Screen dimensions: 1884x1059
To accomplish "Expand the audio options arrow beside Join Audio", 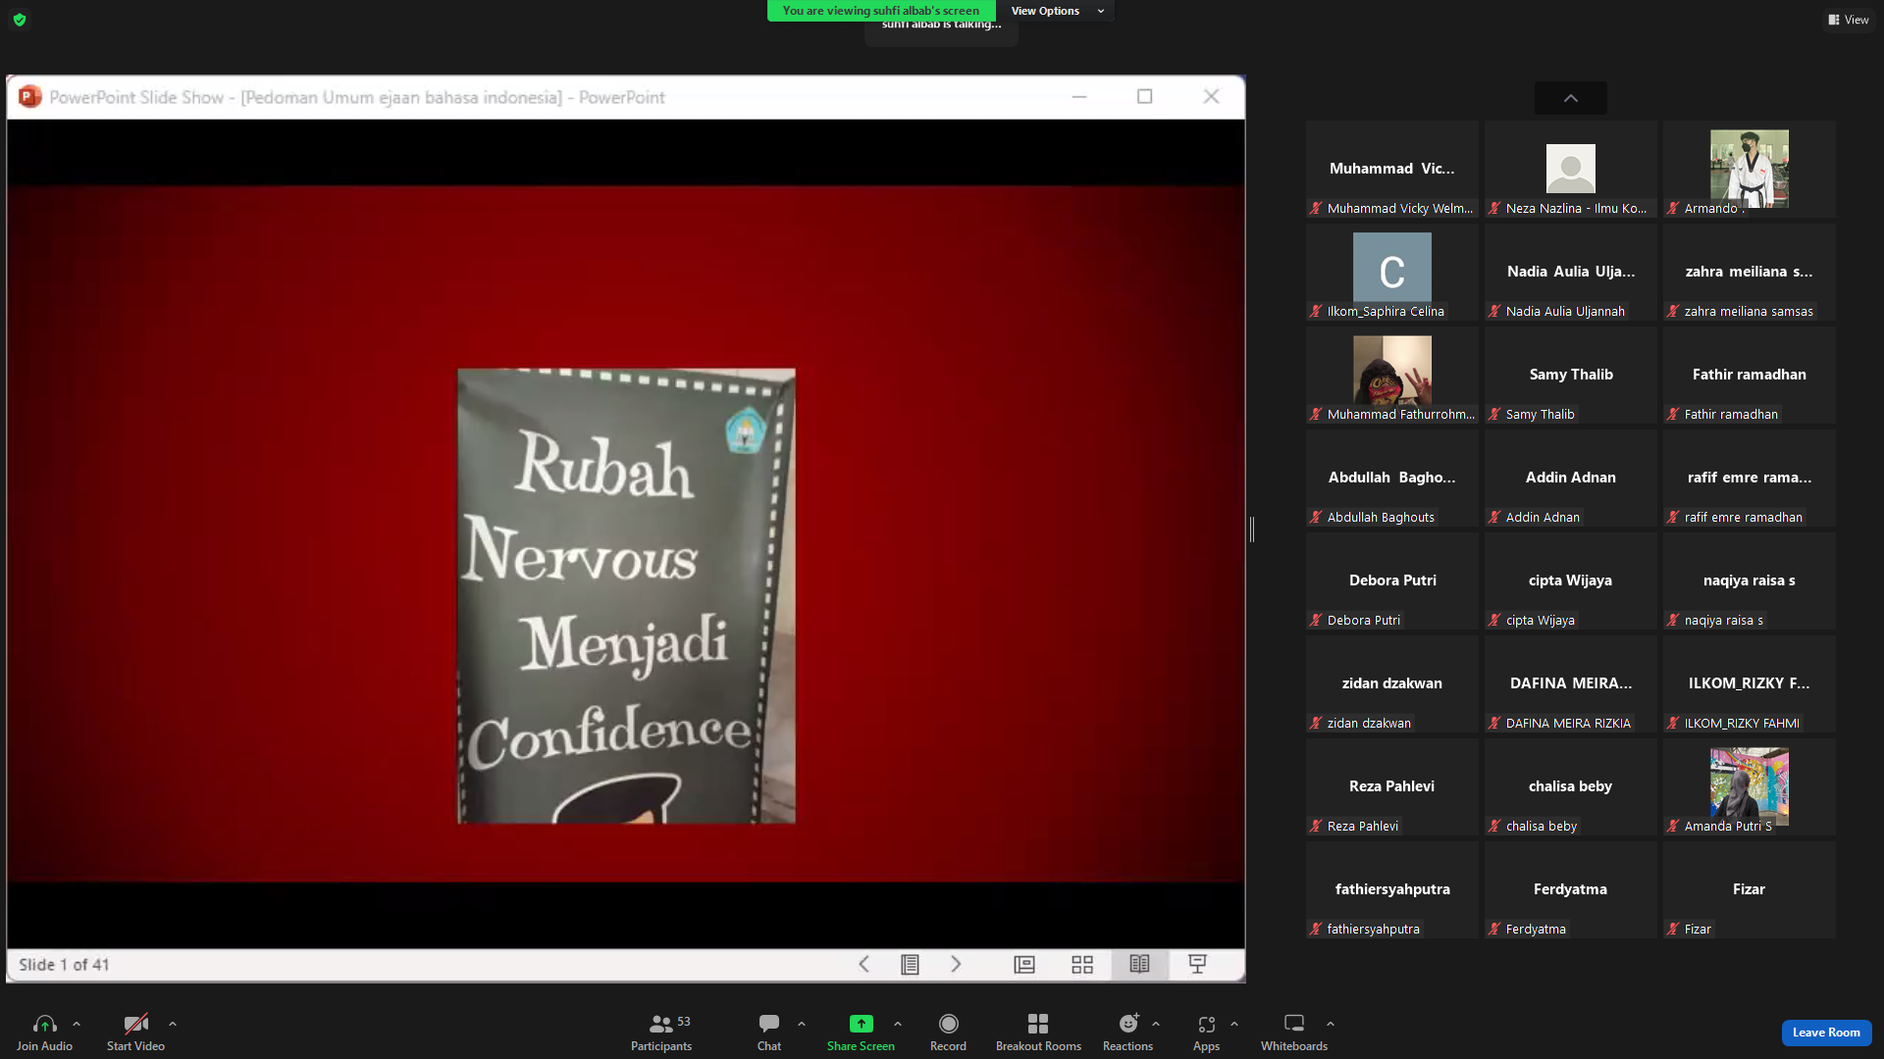I will pos(77,1024).
